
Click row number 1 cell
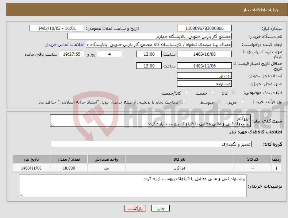coord(276,168)
